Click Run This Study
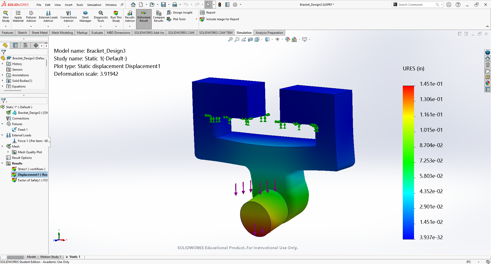Viewport: 491px width, 264px height. (x=116, y=17)
